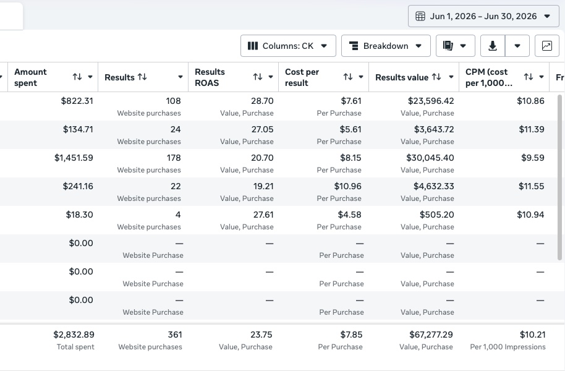This screenshot has width=565, height=371.
Task: Click the 20.70 ROAS value
Action: pos(262,158)
